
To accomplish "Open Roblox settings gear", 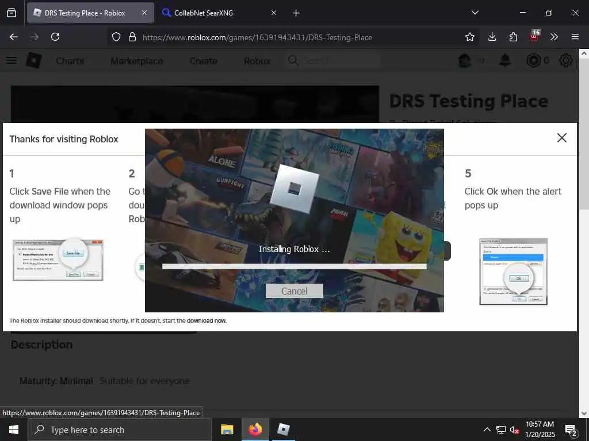I will (x=566, y=60).
